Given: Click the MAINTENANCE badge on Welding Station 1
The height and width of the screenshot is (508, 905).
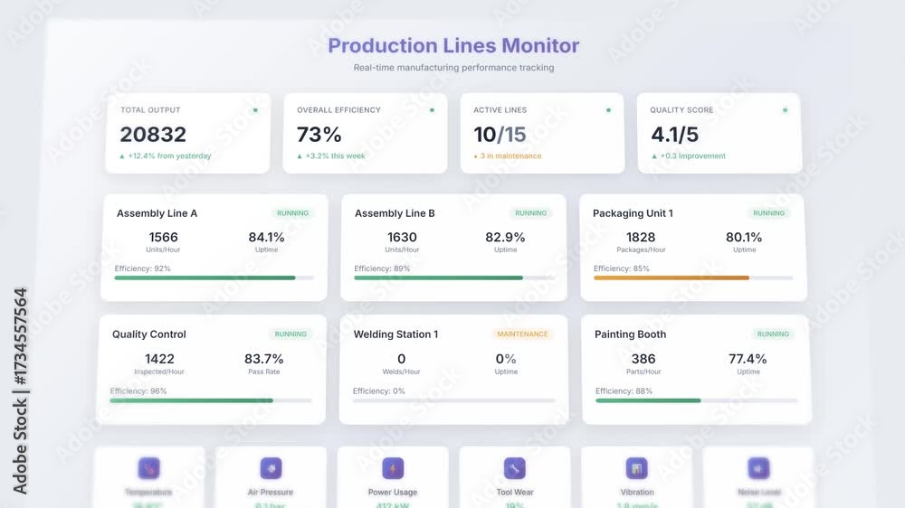Looking at the screenshot, I should [x=522, y=334].
